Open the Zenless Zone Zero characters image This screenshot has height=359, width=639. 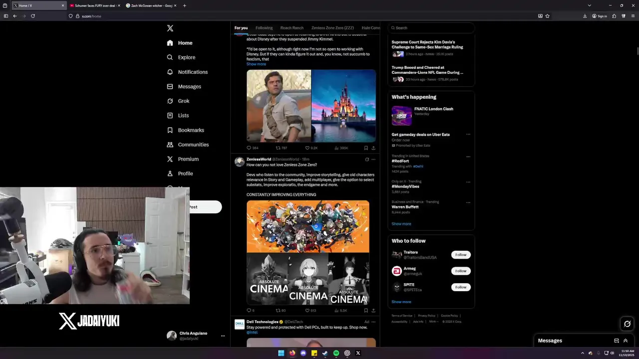coord(308,227)
